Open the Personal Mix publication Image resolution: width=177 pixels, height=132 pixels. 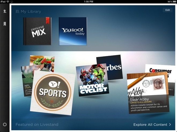(37, 31)
